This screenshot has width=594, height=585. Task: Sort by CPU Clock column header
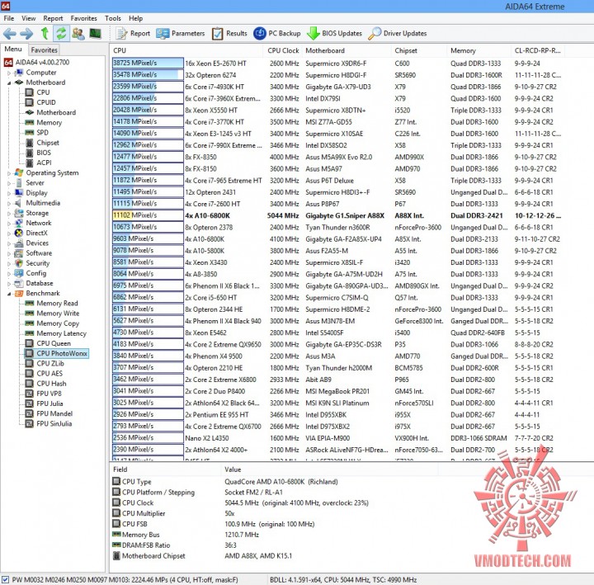(283, 51)
